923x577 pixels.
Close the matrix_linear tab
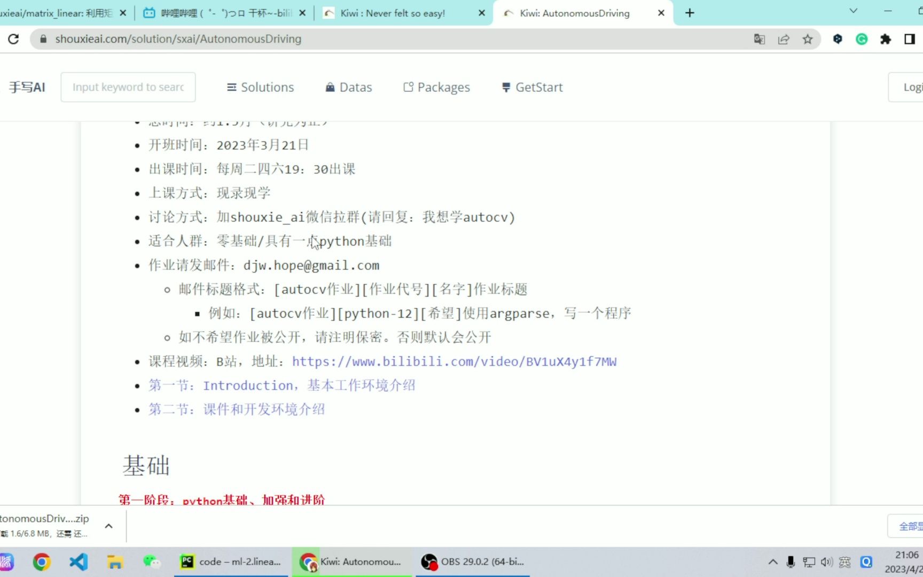coord(123,13)
